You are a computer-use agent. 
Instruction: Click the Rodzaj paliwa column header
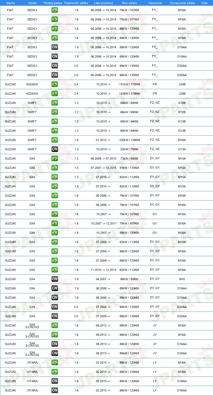53,3
